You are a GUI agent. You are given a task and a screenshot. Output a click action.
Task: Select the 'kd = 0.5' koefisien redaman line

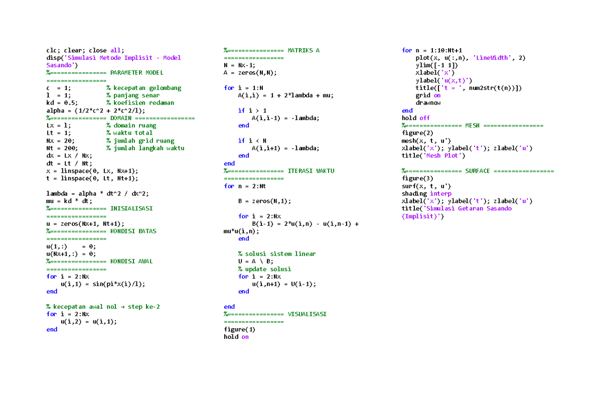(x=110, y=103)
